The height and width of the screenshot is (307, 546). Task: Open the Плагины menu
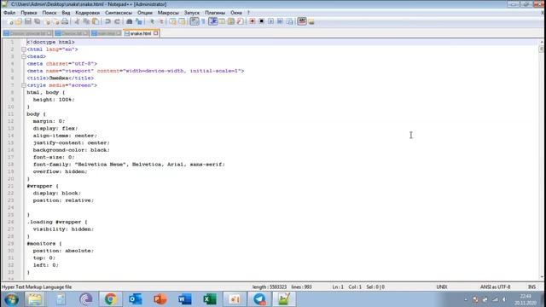[215, 13]
